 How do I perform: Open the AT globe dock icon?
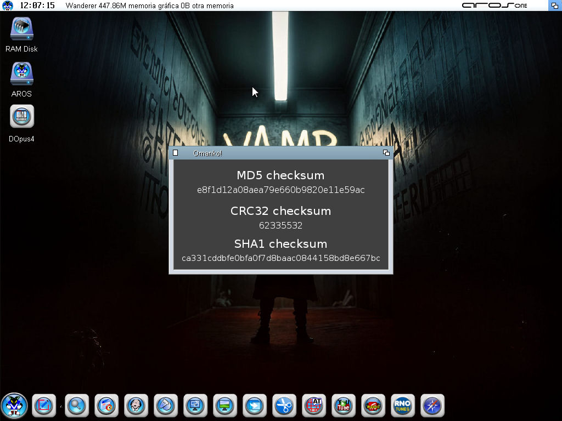pos(314,406)
